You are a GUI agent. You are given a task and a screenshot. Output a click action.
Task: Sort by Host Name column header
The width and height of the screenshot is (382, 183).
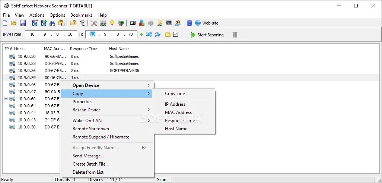[x=155, y=49]
